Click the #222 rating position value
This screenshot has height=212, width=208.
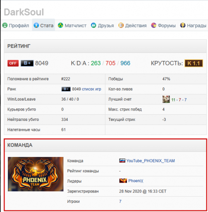pyautogui.click(x=66, y=79)
